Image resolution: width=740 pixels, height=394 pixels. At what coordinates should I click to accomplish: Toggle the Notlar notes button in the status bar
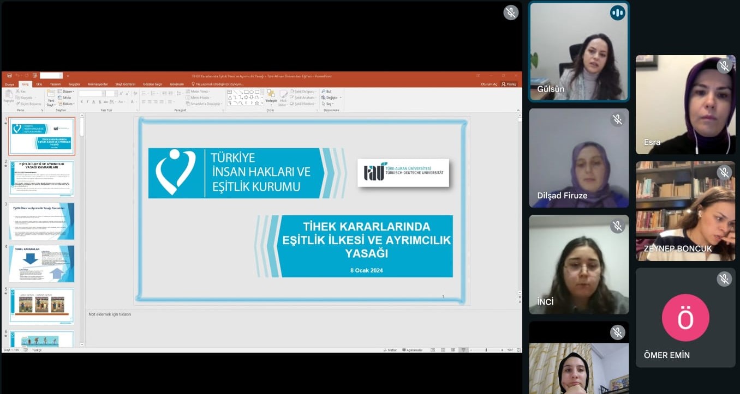tap(390, 350)
